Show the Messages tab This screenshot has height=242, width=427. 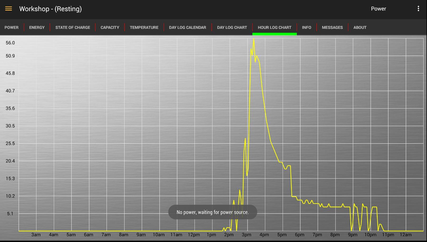pos(332,27)
